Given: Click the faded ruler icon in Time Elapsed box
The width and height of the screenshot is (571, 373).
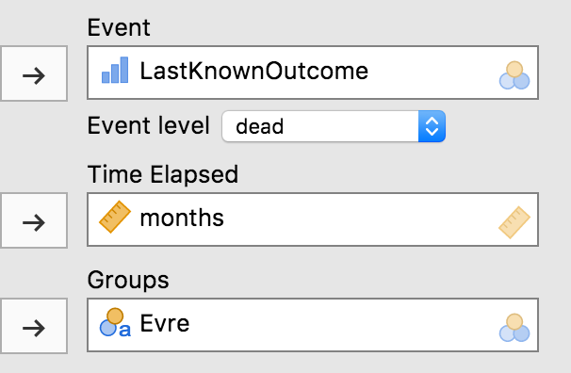Looking at the screenshot, I should [514, 222].
